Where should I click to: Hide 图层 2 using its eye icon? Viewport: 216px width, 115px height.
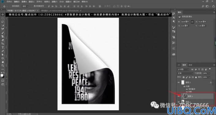(179, 96)
